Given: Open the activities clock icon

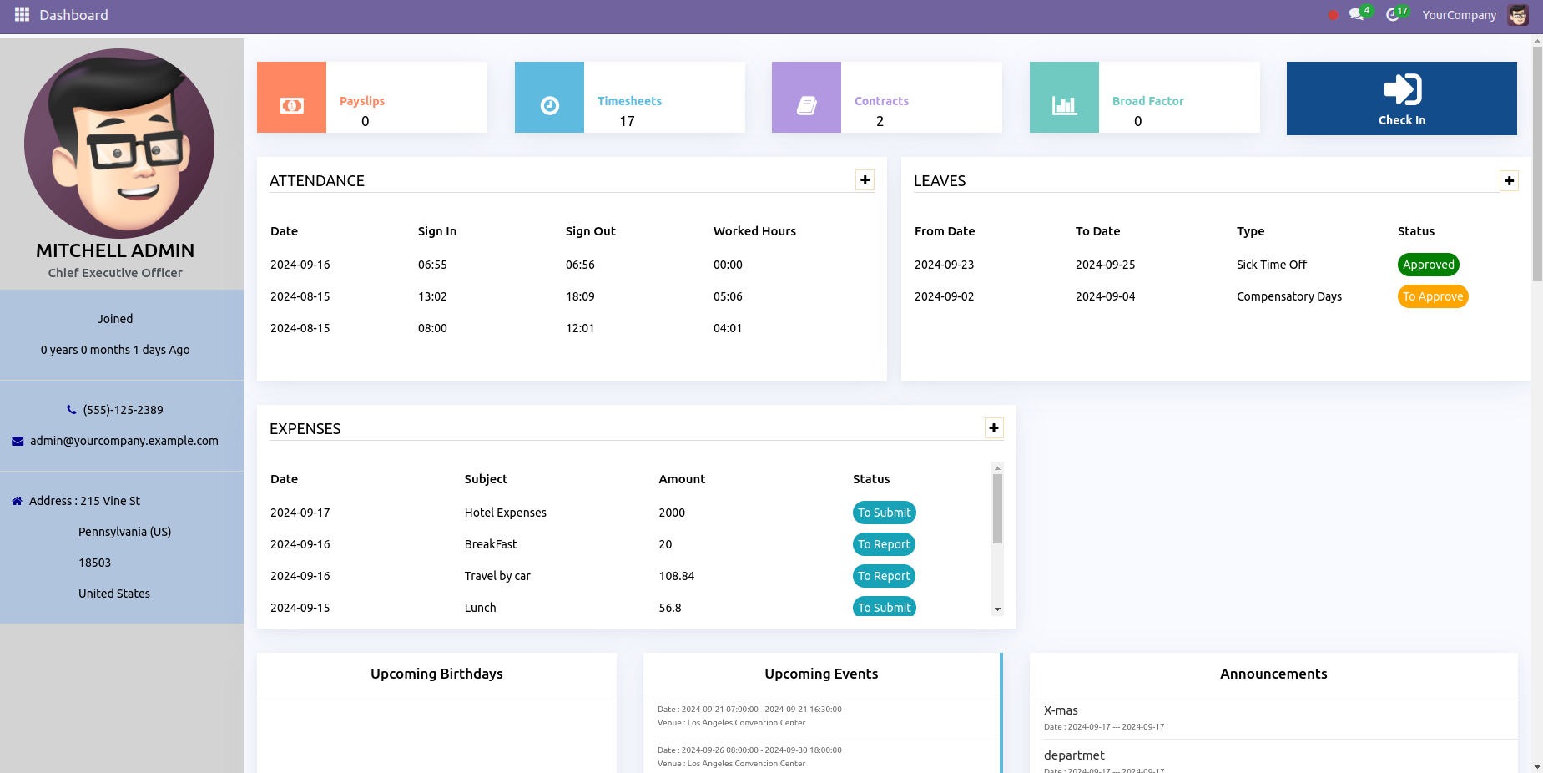Looking at the screenshot, I should (1393, 15).
